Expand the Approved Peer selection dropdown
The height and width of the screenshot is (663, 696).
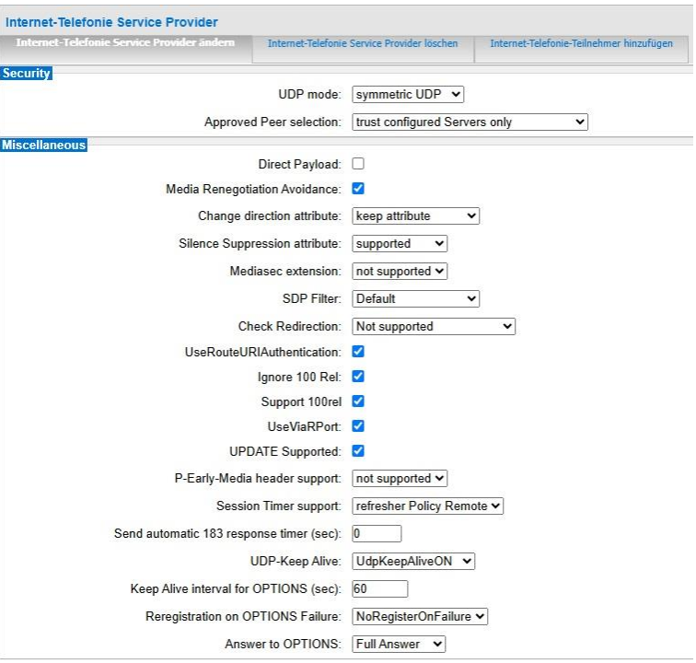pos(470,122)
